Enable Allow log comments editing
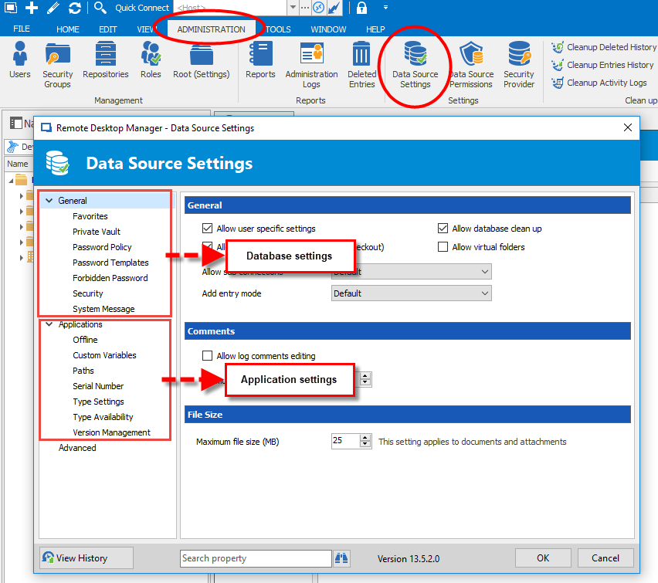Image resolution: width=658 pixels, height=583 pixels. pos(207,356)
